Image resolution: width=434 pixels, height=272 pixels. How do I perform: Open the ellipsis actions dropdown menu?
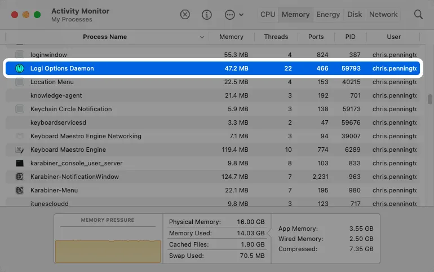coord(233,15)
